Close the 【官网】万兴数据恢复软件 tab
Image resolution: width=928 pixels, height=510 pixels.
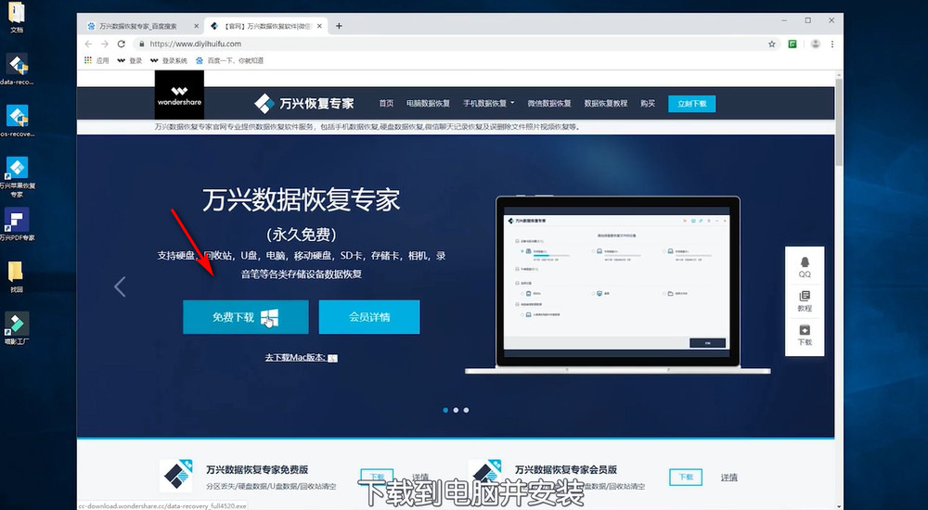(319, 26)
